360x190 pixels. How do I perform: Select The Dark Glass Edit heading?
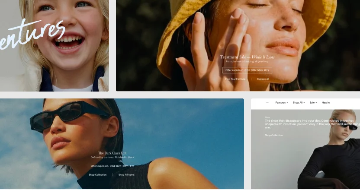pyautogui.click(x=112, y=153)
